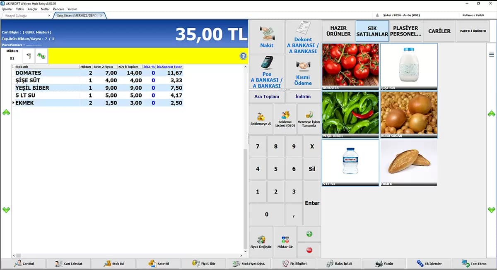
Task: Open hamburger menu beside the product grid
Action: point(492,55)
